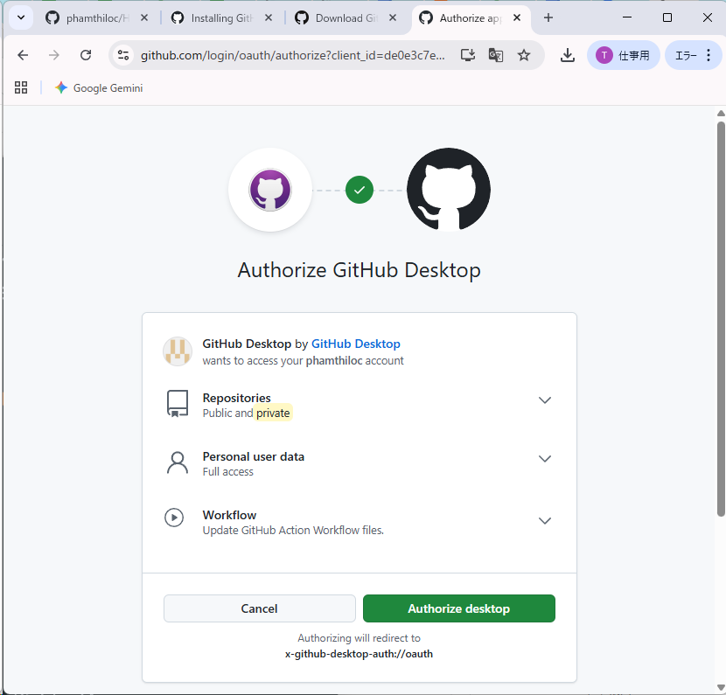Click the install app icon in address bar

coord(468,56)
